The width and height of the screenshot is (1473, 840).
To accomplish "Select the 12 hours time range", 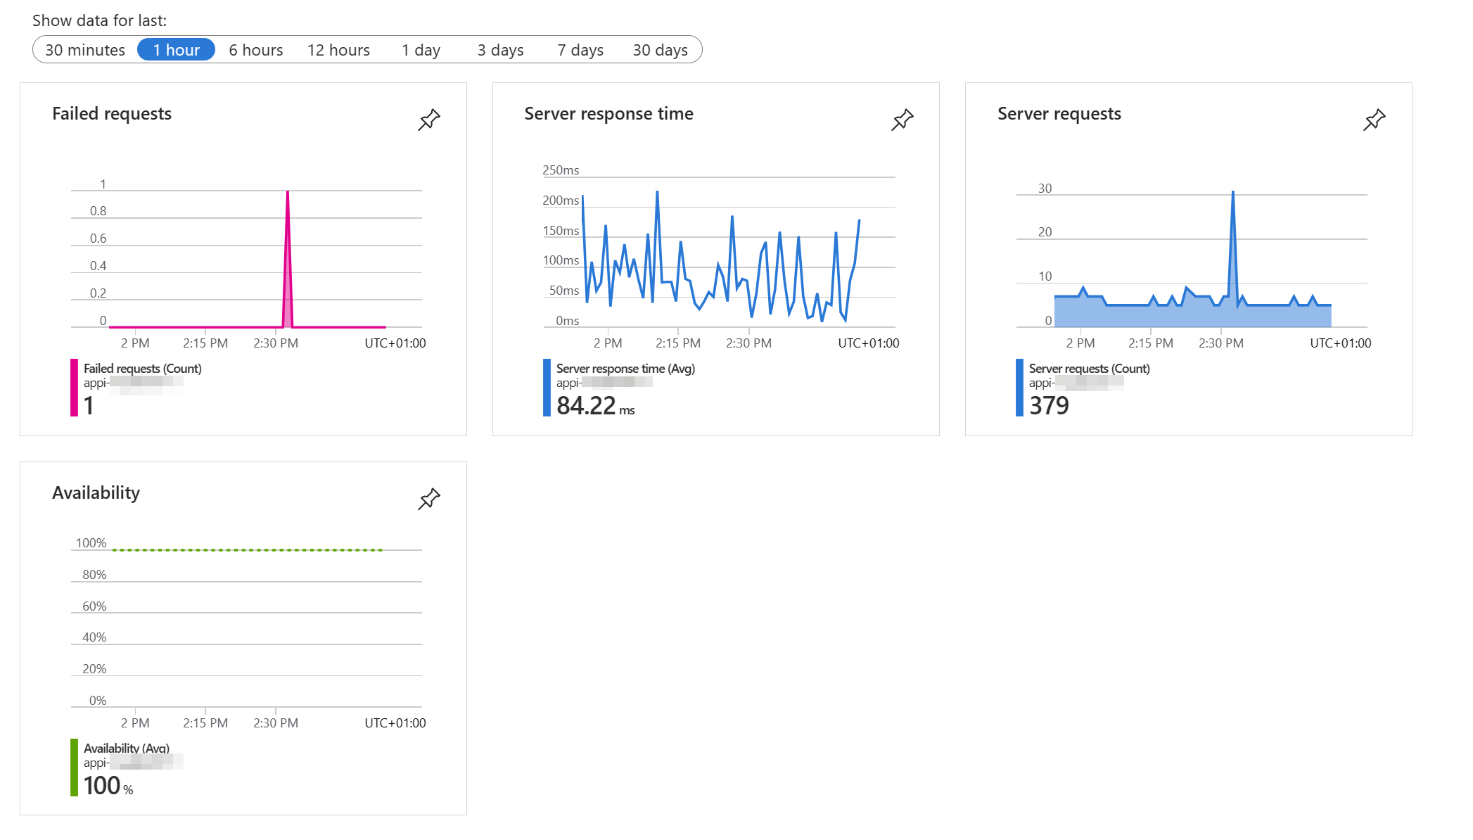I will (x=338, y=50).
